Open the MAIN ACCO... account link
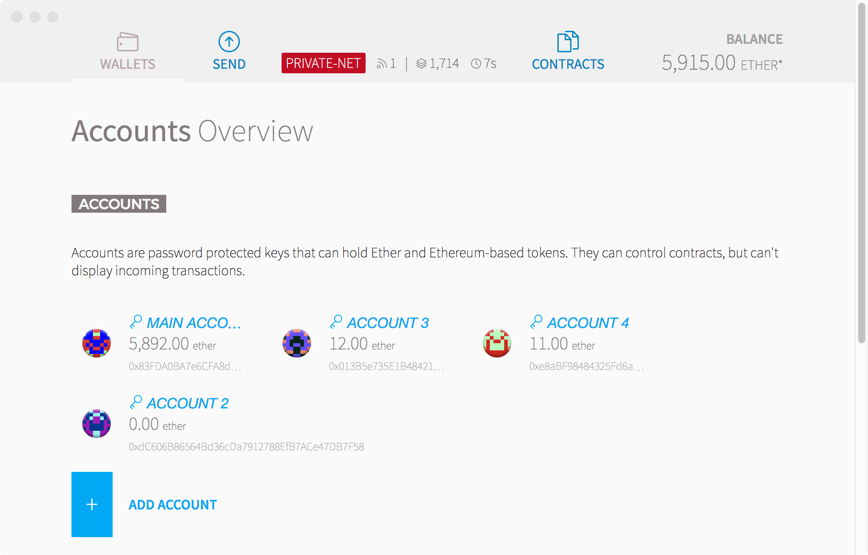The height and width of the screenshot is (555, 868). (x=194, y=323)
